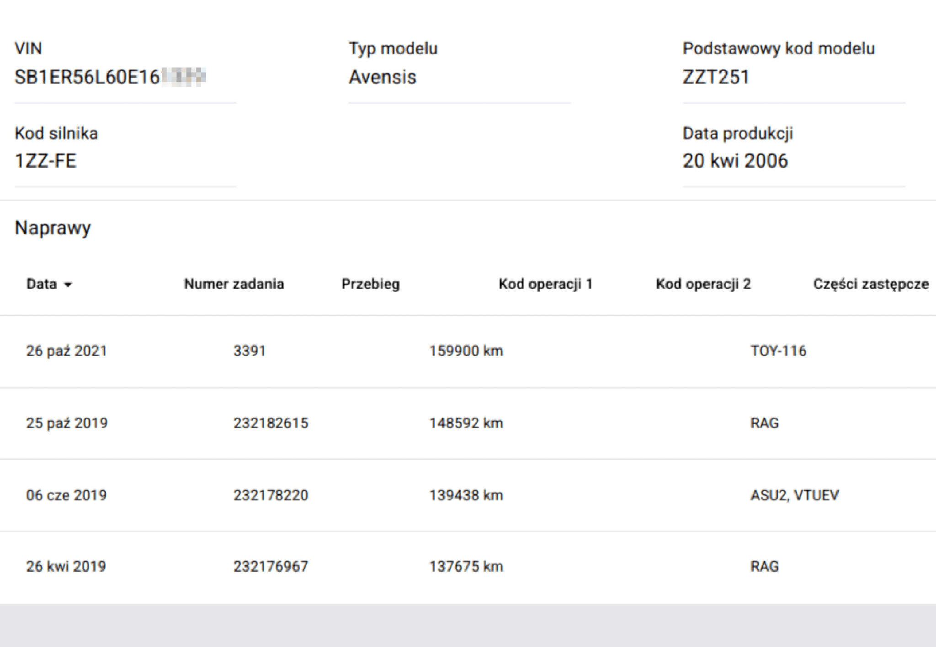Click the Kod operacji 2 header
The width and height of the screenshot is (936, 647).
coord(703,284)
